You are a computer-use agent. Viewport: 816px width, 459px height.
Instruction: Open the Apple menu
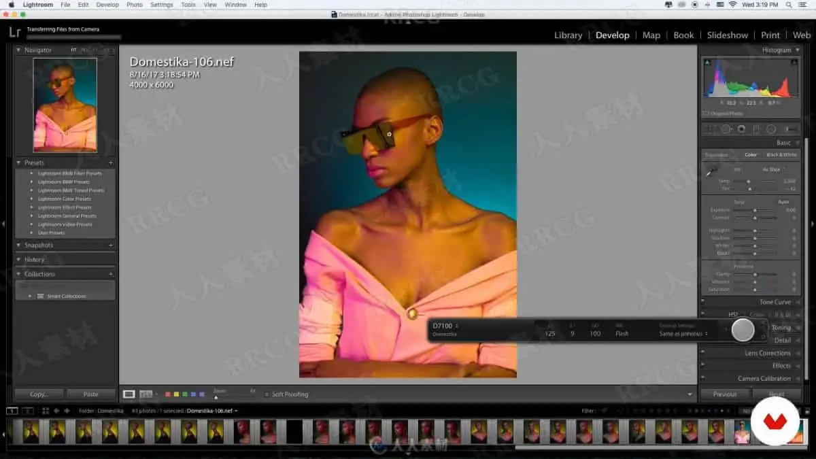(11, 5)
